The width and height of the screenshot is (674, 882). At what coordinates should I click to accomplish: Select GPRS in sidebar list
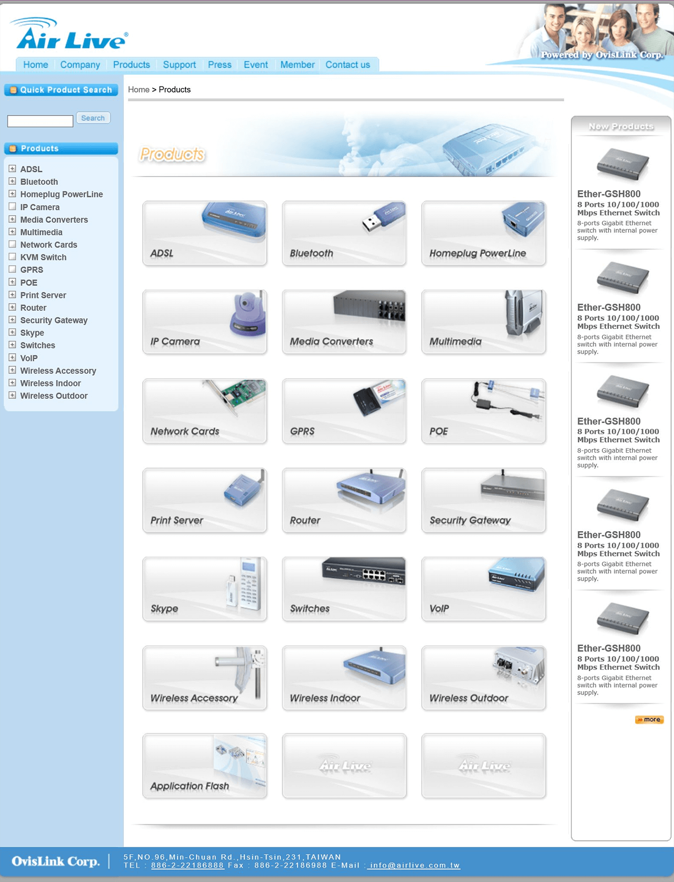[x=32, y=270]
